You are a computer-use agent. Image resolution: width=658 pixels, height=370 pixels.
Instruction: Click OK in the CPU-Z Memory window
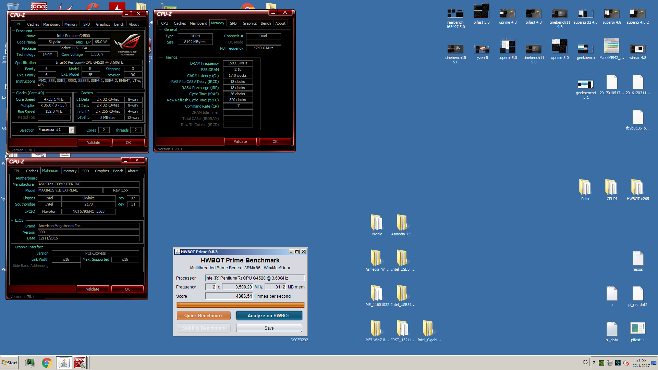tap(275, 141)
